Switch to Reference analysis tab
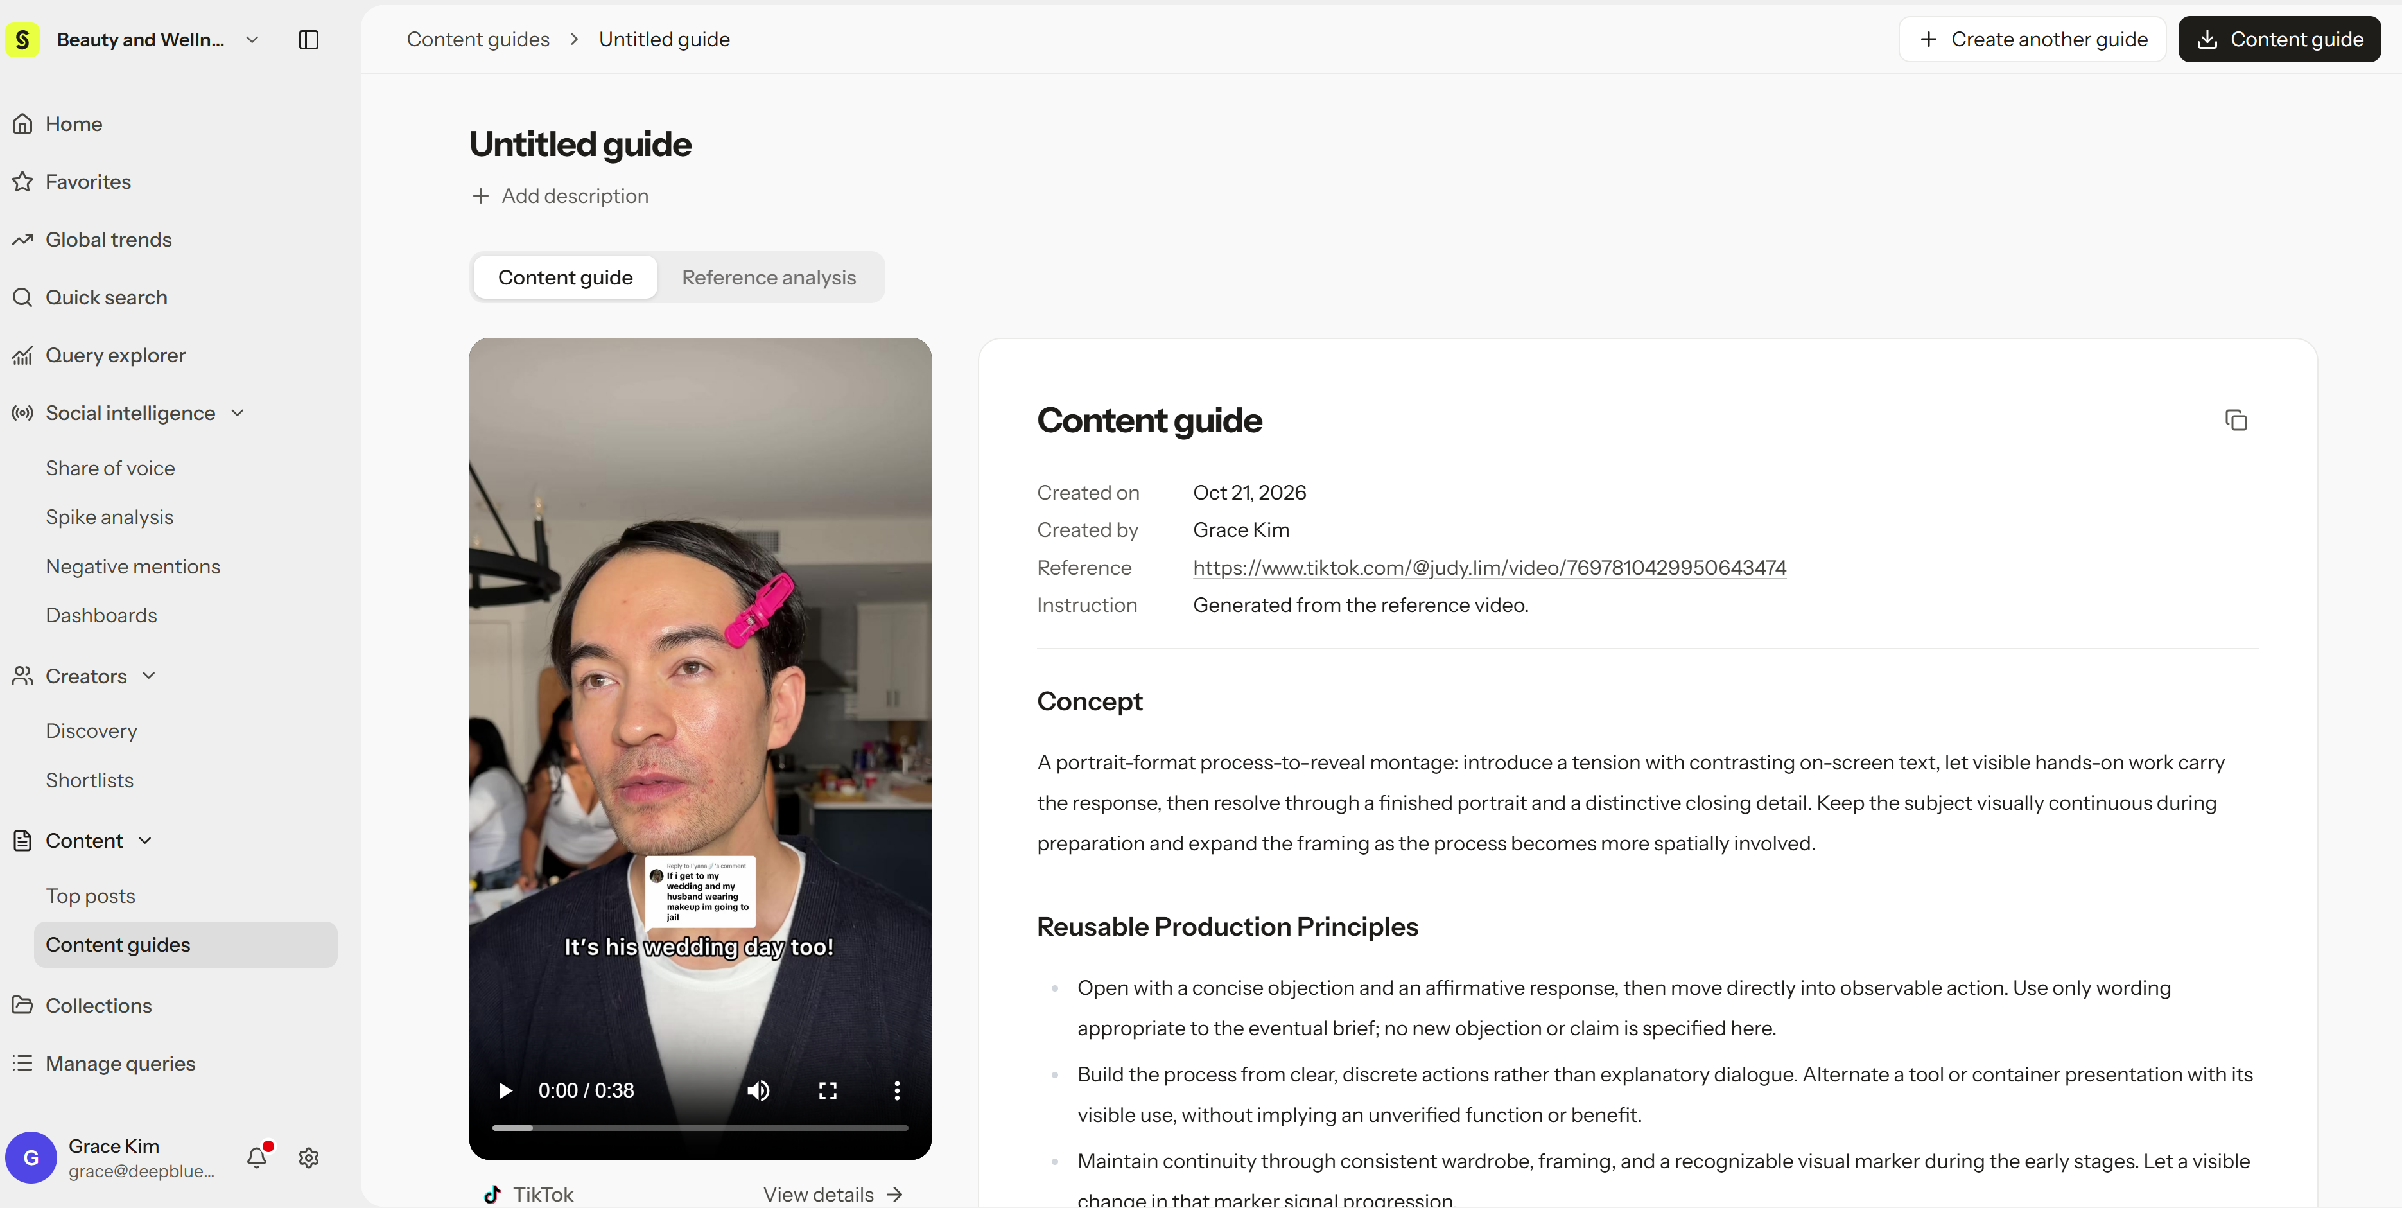This screenshot has height=1208, width=2402. pos(769,277)
